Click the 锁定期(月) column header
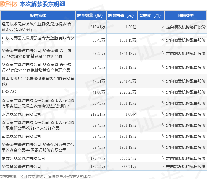 [x=151, y=16]
